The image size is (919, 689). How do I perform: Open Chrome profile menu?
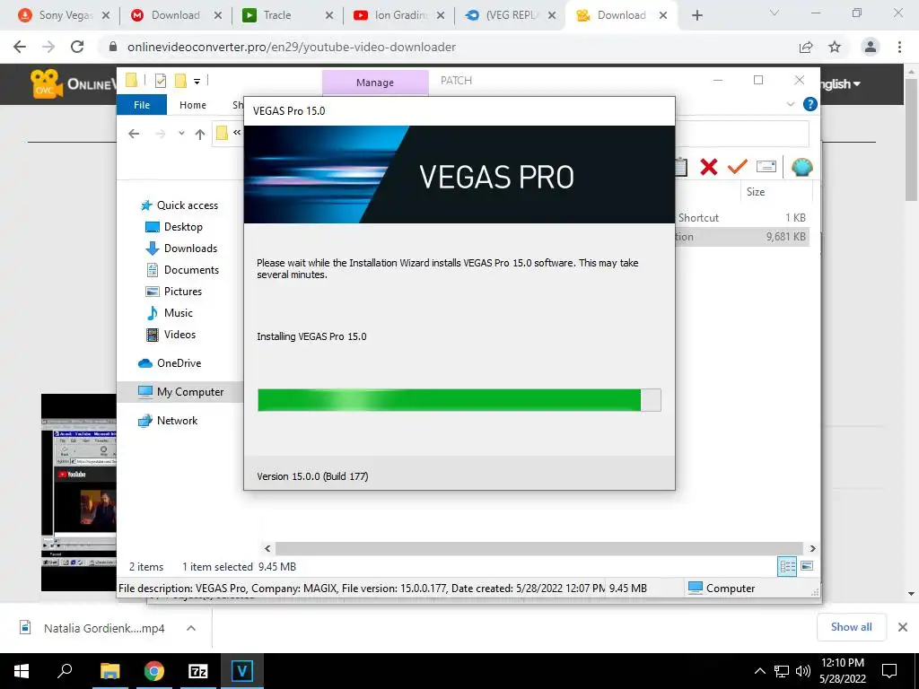tap(871, 47)
